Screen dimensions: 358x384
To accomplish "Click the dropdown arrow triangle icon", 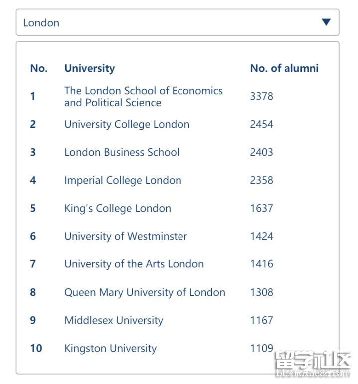I will click(x=326, y=22).
